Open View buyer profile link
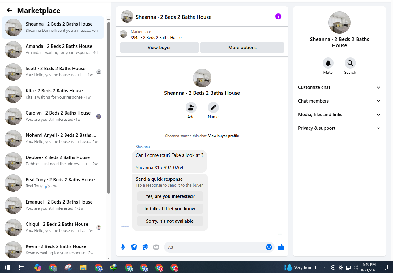This screenshot has width=393, height=273. (224, 136)
